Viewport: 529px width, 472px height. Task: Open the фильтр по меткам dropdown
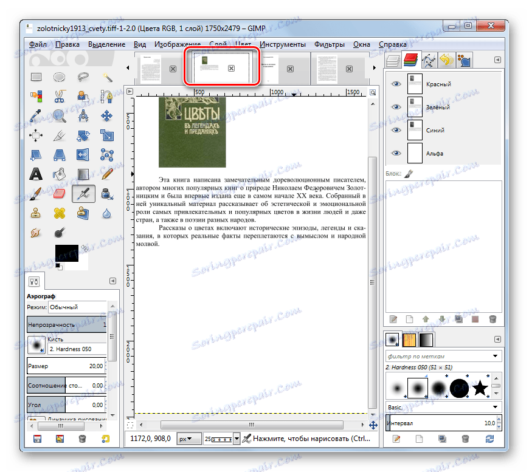pos(443,356)
